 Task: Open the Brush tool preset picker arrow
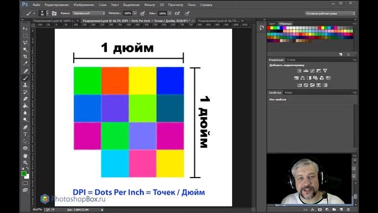pos(34,14)
